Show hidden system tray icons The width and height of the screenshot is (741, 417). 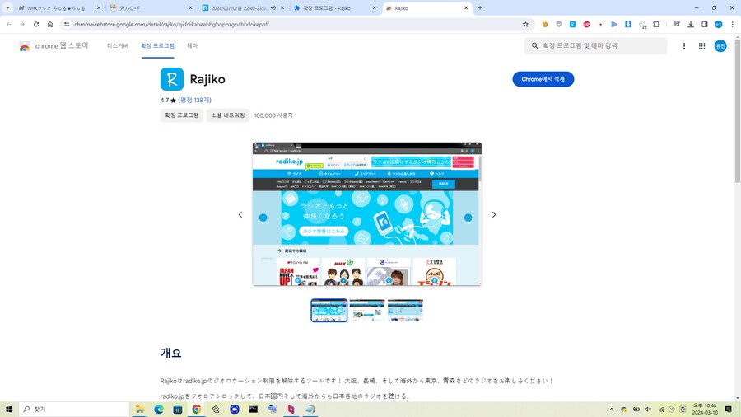pos(612,410)
